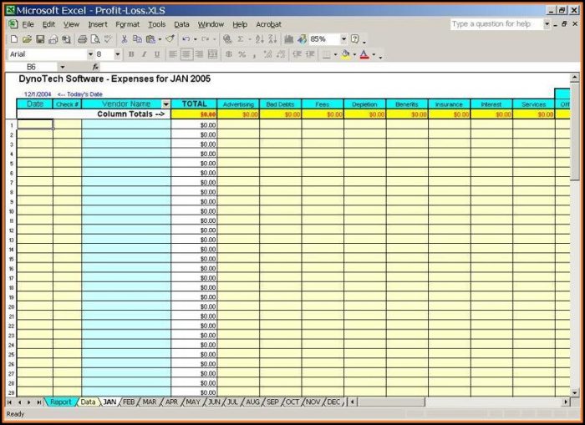The image size is (585, 425).
Task: Click the Name Box showing B6
Action: pos(31,67)
